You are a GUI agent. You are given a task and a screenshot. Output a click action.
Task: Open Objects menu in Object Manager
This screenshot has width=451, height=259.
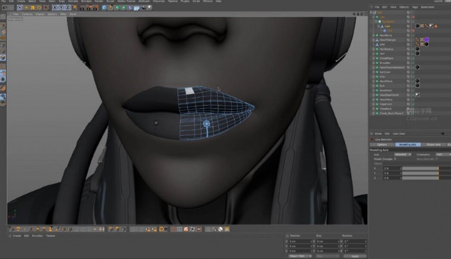pos(404,7)
